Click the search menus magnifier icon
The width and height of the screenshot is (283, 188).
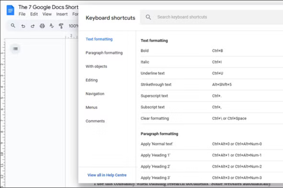pyautogui.click(x=13, y=26)
